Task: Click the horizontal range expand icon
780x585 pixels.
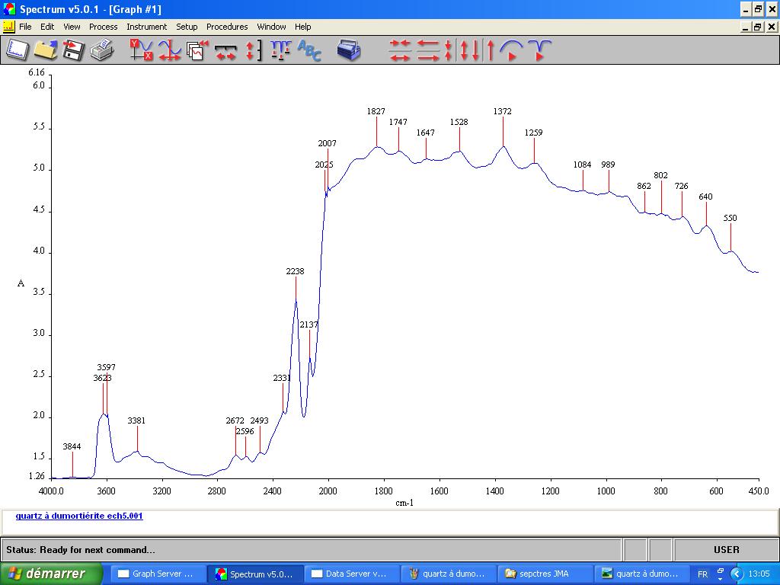Action: click(225, 50)
